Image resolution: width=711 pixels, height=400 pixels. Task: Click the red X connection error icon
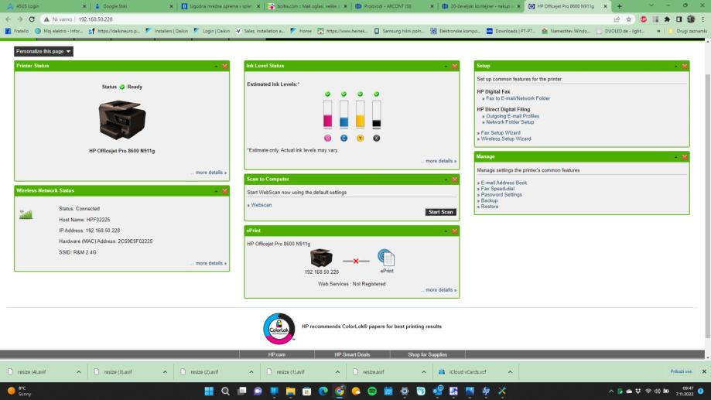356,261
